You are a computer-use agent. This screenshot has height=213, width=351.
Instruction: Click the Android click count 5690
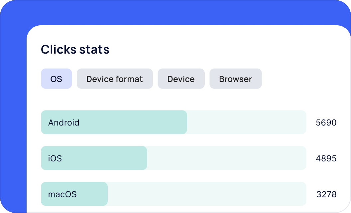click(326, 123)
